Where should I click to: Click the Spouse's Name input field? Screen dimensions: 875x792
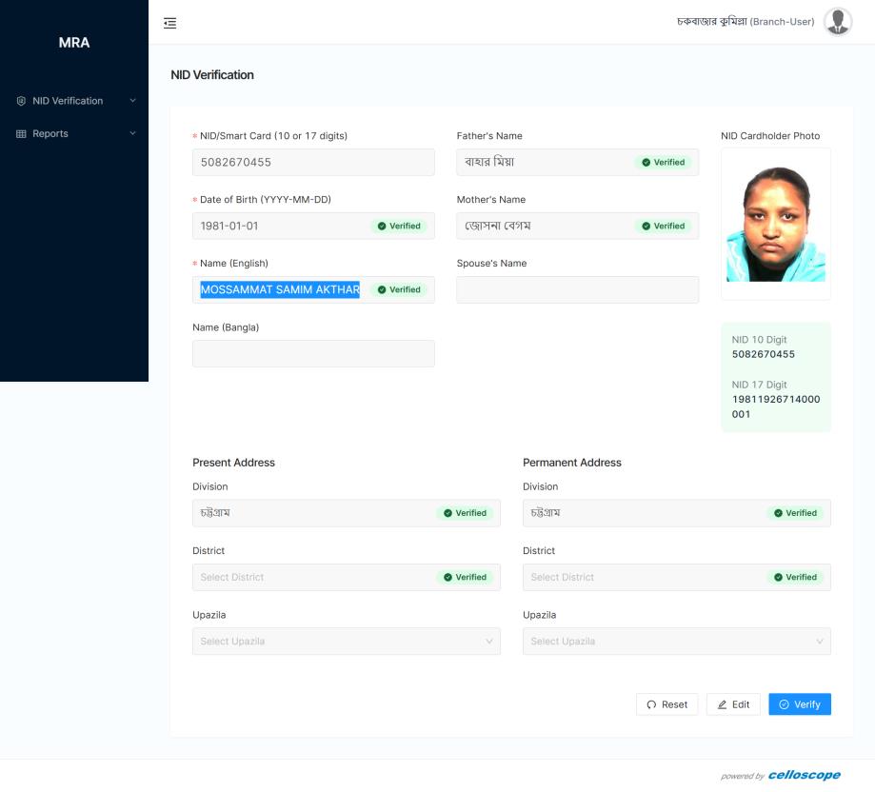pyautogui.click(x=577, y=290)
